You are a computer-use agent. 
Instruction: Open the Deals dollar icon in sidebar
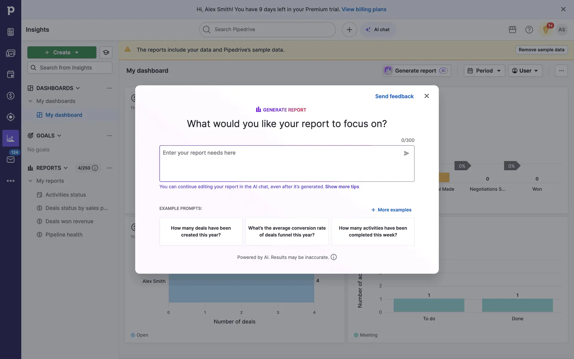10,96
